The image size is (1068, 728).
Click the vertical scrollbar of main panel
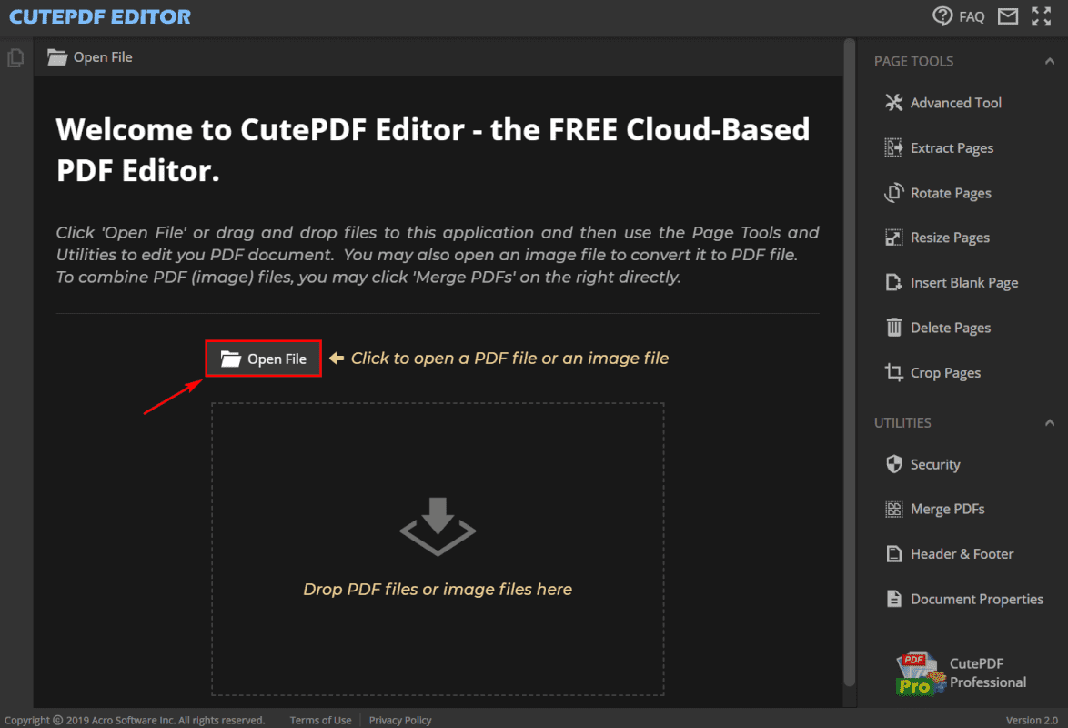tap(849, 362)
